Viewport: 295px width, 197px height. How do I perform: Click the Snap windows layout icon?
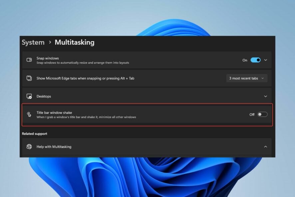pyautogui.click(x=29, y=60)
